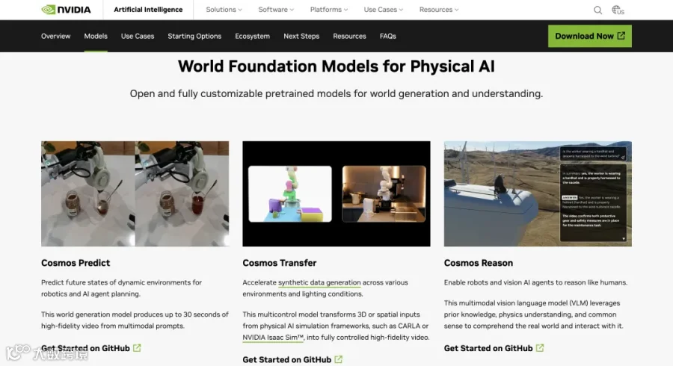This screenshot has height=366, width=673.
Task: Click the 'Enable robots and vision AI agents' text
Action: [x=535, y=282]
